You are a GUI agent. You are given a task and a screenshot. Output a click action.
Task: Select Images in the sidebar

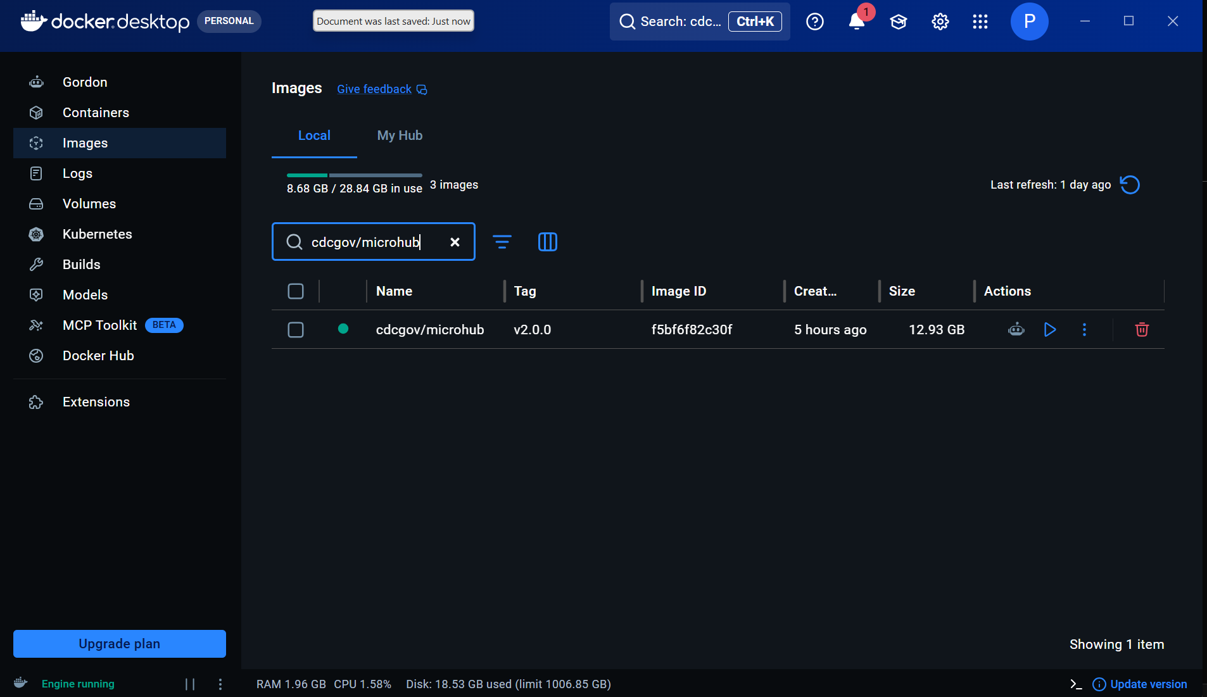(x=120, y=143)
